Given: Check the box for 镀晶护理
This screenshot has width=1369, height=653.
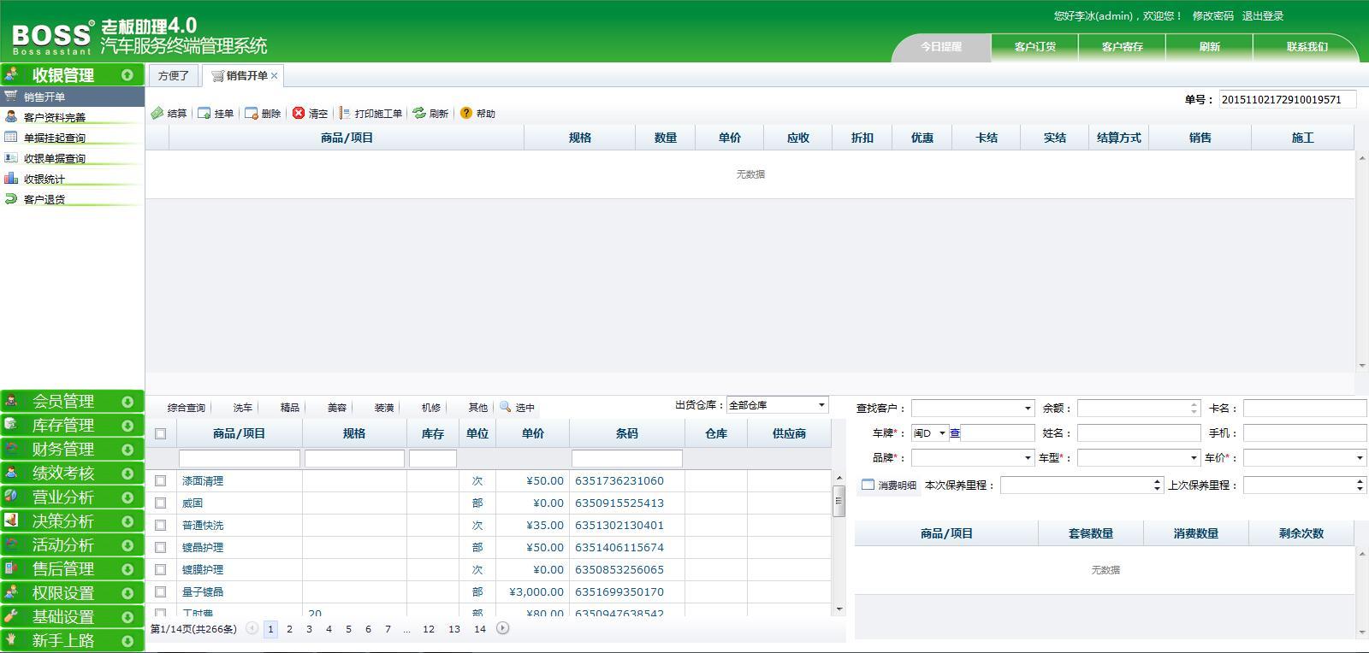Looking at the screenshot, I should coord(160,547).
